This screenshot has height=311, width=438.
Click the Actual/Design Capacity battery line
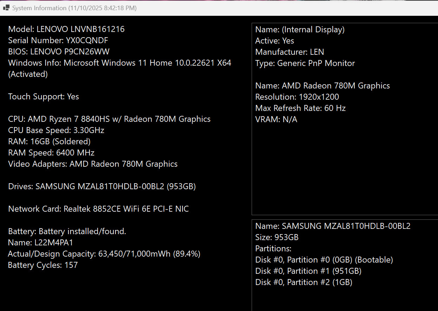click(x=104, y=254)
